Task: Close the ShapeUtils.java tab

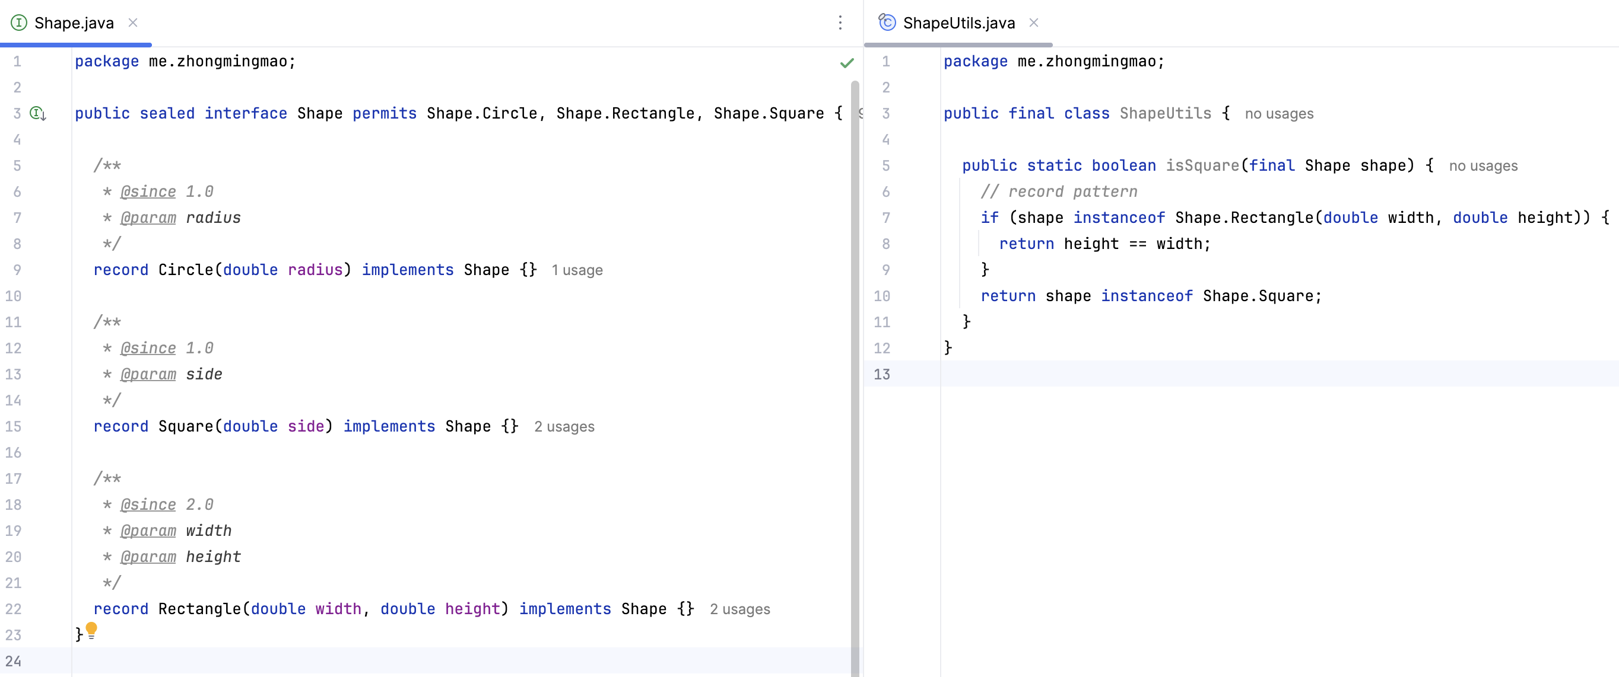Action: tap(1034, 23)
